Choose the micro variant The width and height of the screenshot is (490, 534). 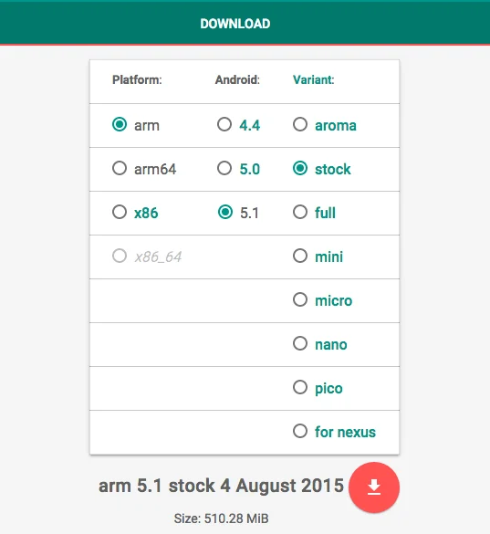click(x=300, y=299)
